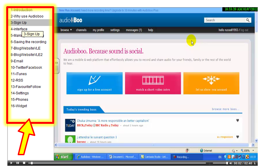Select the 12-RSS chapter

(17, 80)
